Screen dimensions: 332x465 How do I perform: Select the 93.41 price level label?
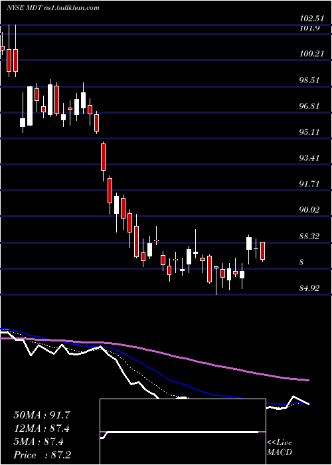click(x=311, y=158)
